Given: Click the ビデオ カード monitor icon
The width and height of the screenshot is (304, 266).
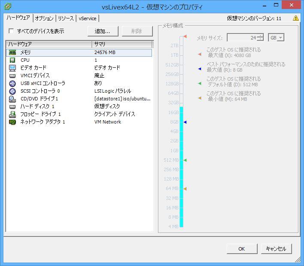Looking at the screenshot, I should coord(12,68).
